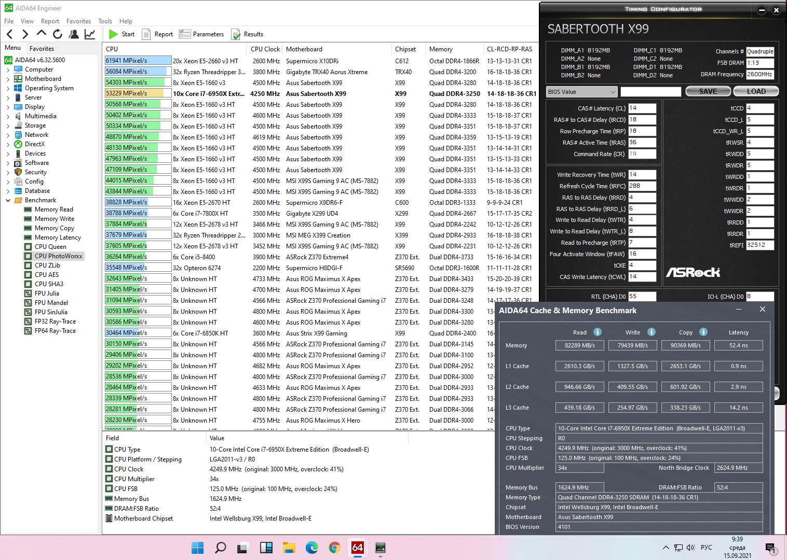Open Task View from the taskbar
Viewport: 787px width, 560px height.
click(x=243, y=548)
